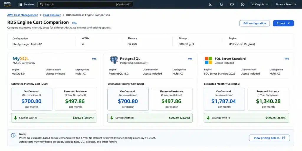Open Info link on SQL Server card

pos(287,59)
